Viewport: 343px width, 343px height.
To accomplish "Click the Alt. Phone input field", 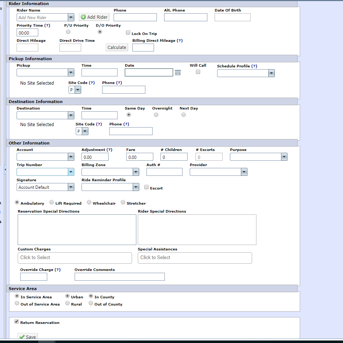I will click(x=186, y=17).
